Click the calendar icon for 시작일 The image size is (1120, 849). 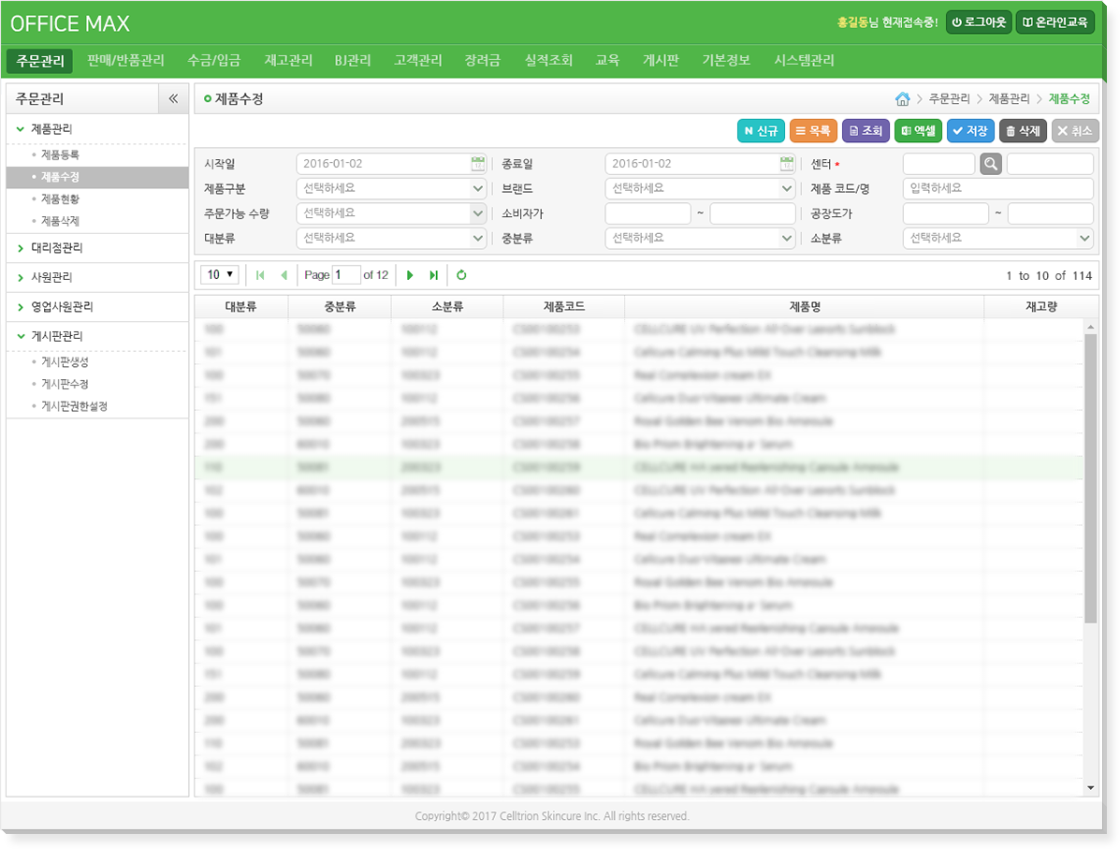[478, 164]
